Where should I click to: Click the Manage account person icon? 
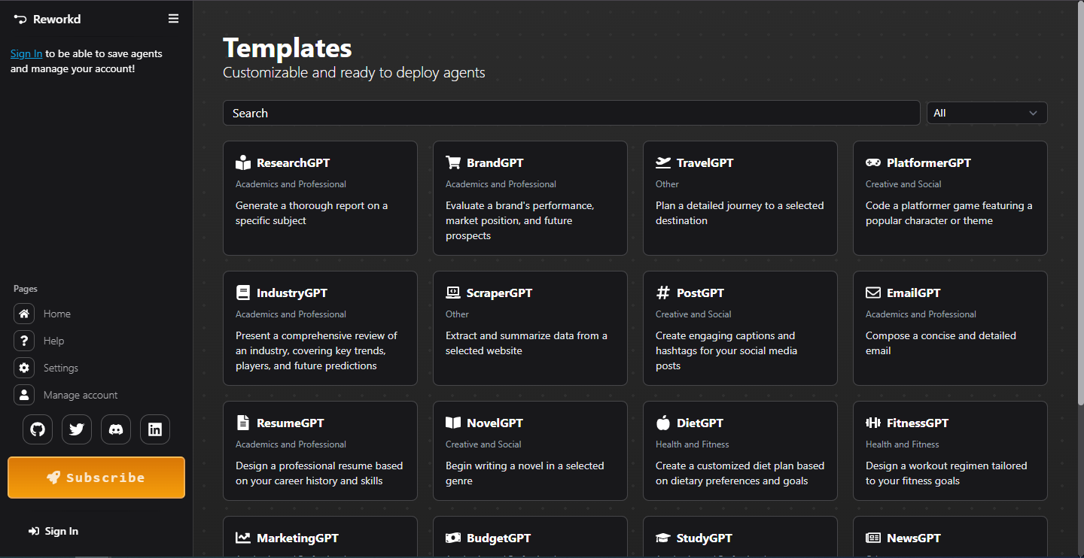click(24, 395)
